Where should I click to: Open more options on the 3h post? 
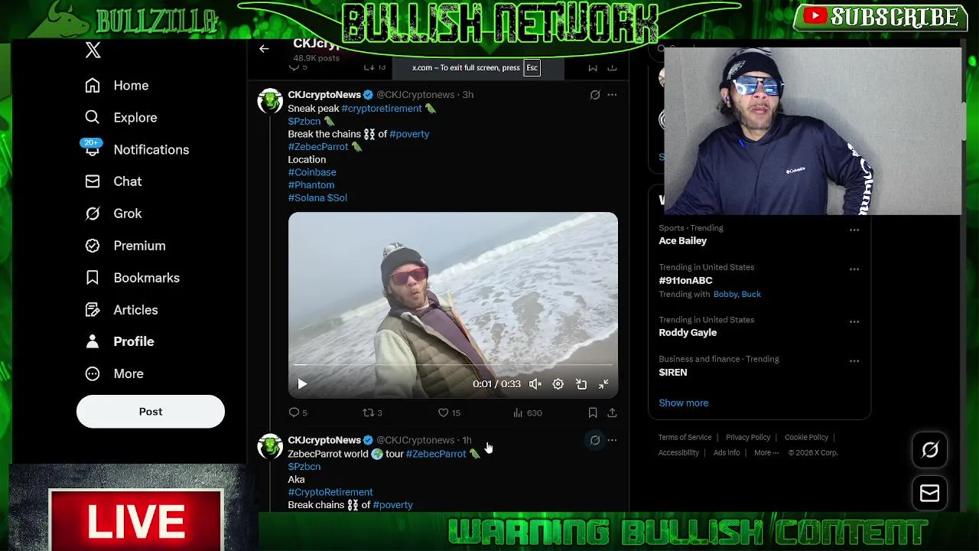click(612, 95)
